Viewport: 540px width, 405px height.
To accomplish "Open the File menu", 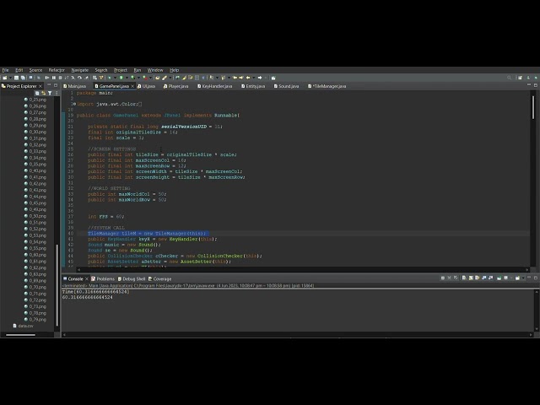I will [x=6, y=70].
